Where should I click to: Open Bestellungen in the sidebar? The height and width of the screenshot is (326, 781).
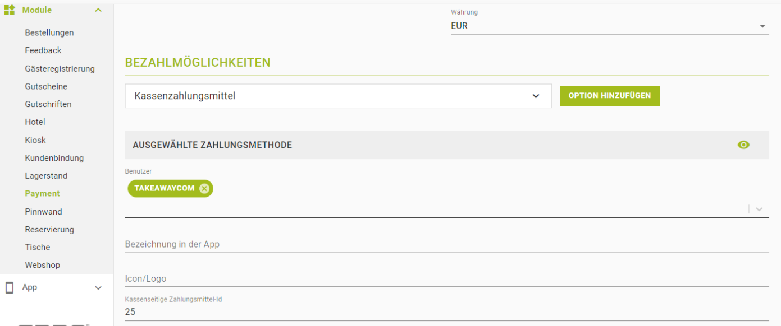[x=49, y=32]
